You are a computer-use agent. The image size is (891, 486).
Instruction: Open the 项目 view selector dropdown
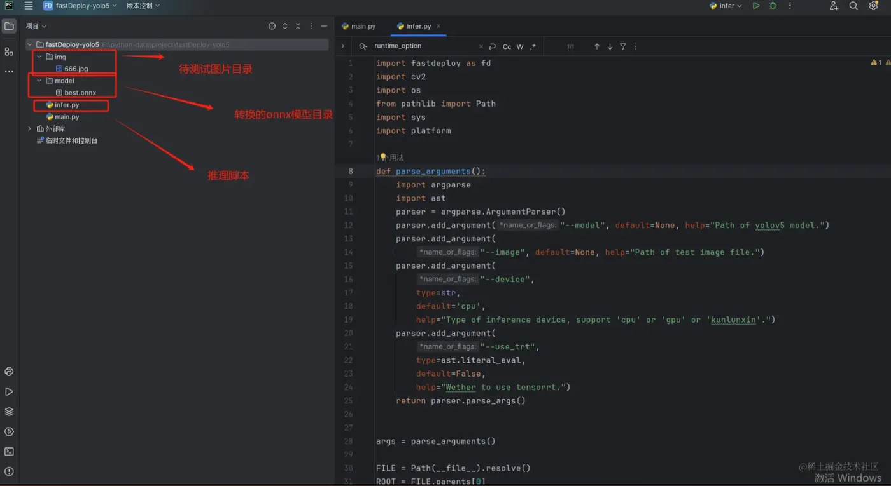[36, 26]
